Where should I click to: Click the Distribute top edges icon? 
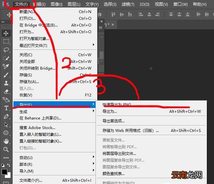pyautogui.click(x=171, y=14)
